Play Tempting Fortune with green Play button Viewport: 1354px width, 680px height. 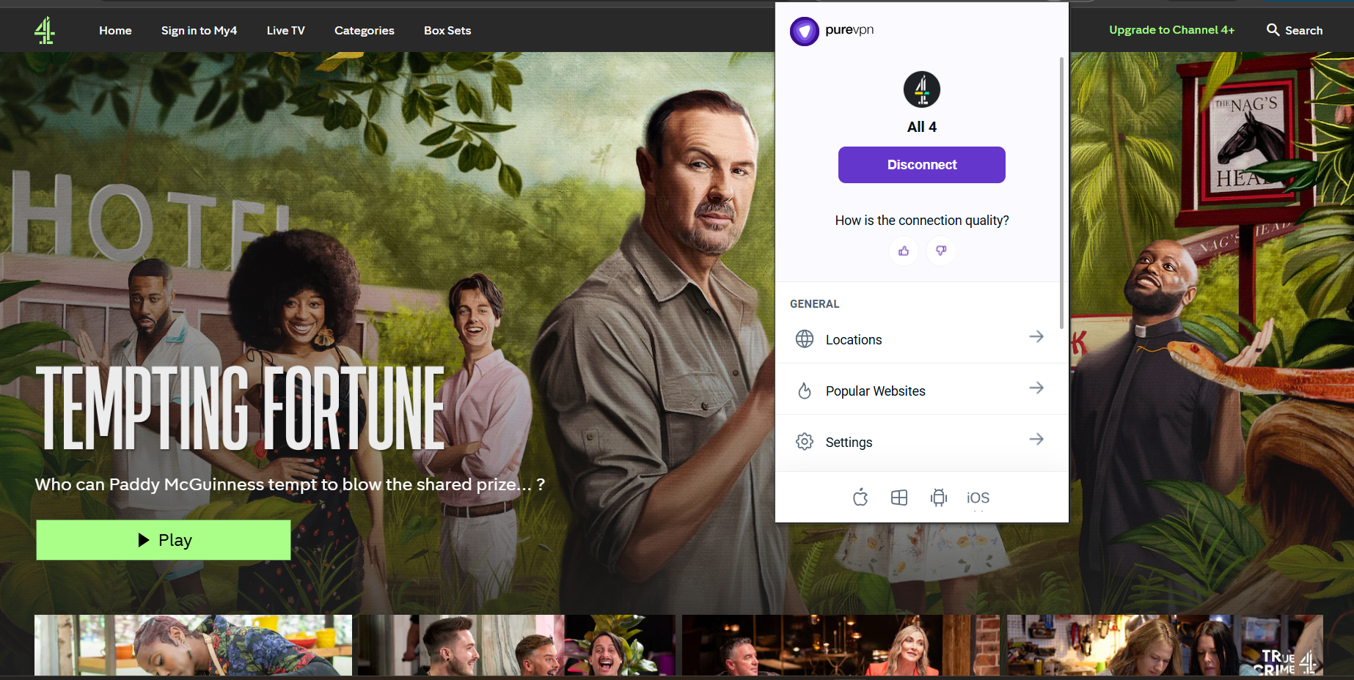pyautogui.click(x=164, y=540)
